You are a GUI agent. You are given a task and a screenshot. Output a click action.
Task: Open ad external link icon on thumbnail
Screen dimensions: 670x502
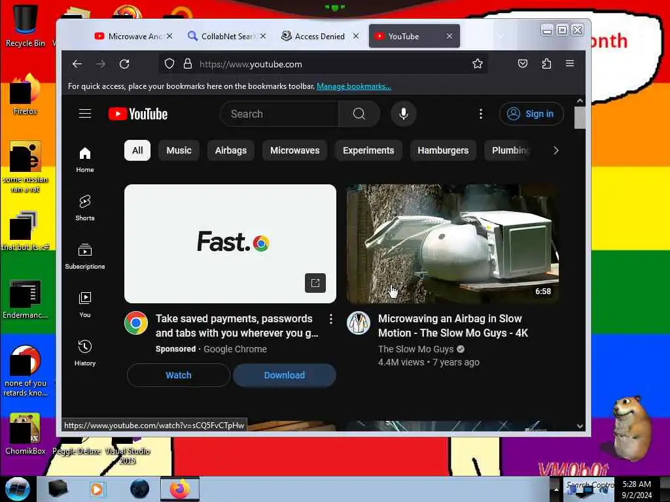click(x=315, y=283)
